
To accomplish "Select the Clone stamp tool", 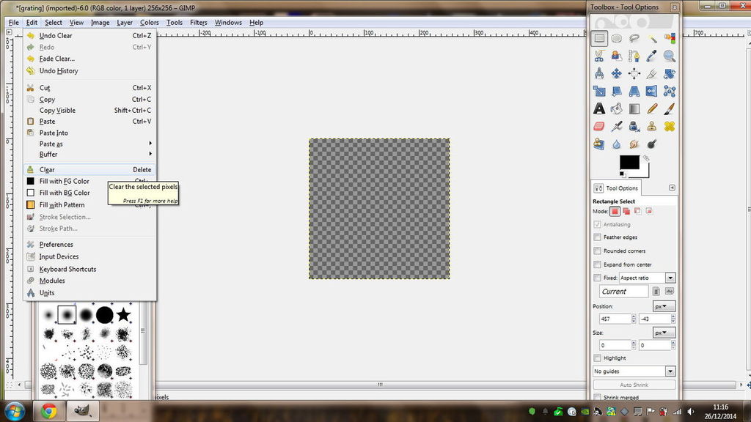I will coord(652,127).
